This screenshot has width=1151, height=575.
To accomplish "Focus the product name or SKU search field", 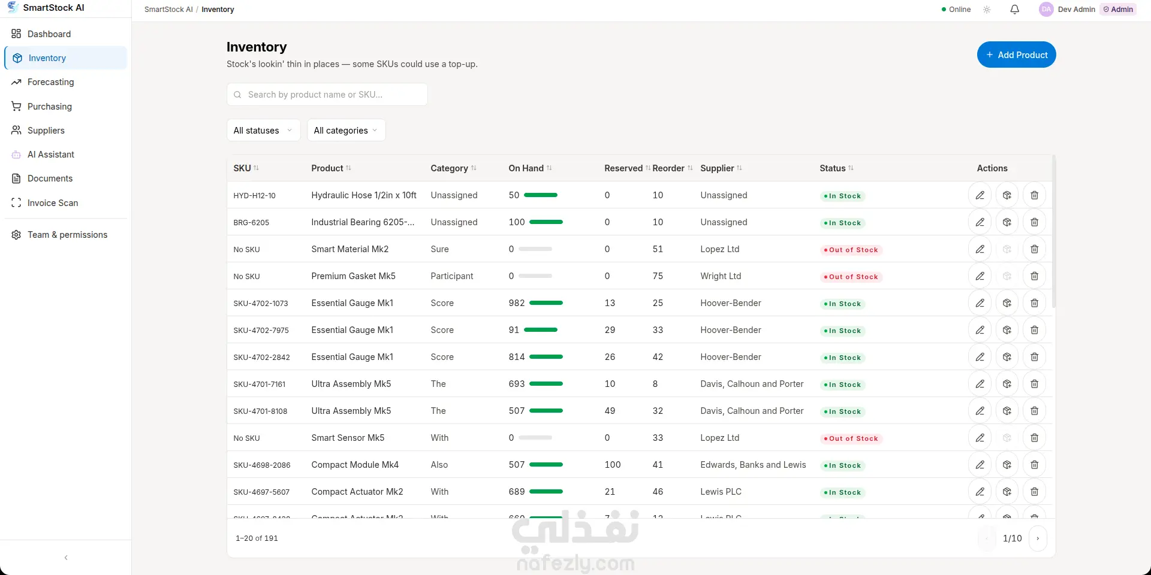I will click(x=327, y=95).
